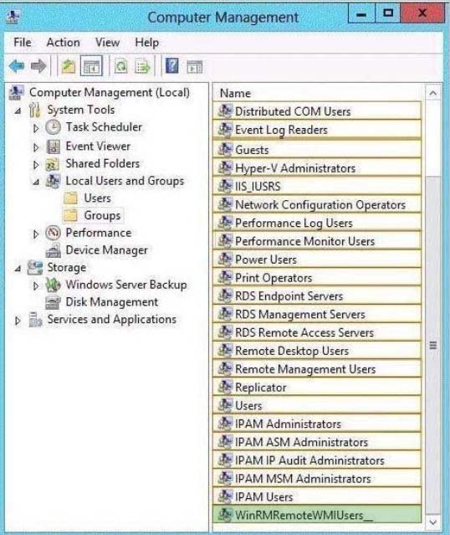Expand the Windows Server Backup node

[36, 286]
